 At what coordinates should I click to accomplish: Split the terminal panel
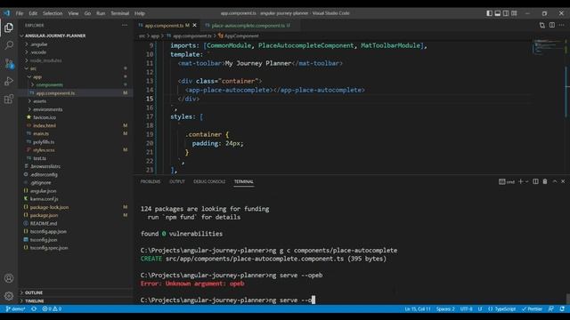pos(535,181)
